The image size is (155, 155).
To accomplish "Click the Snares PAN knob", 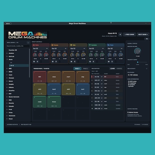I will [x=59, y=55].
